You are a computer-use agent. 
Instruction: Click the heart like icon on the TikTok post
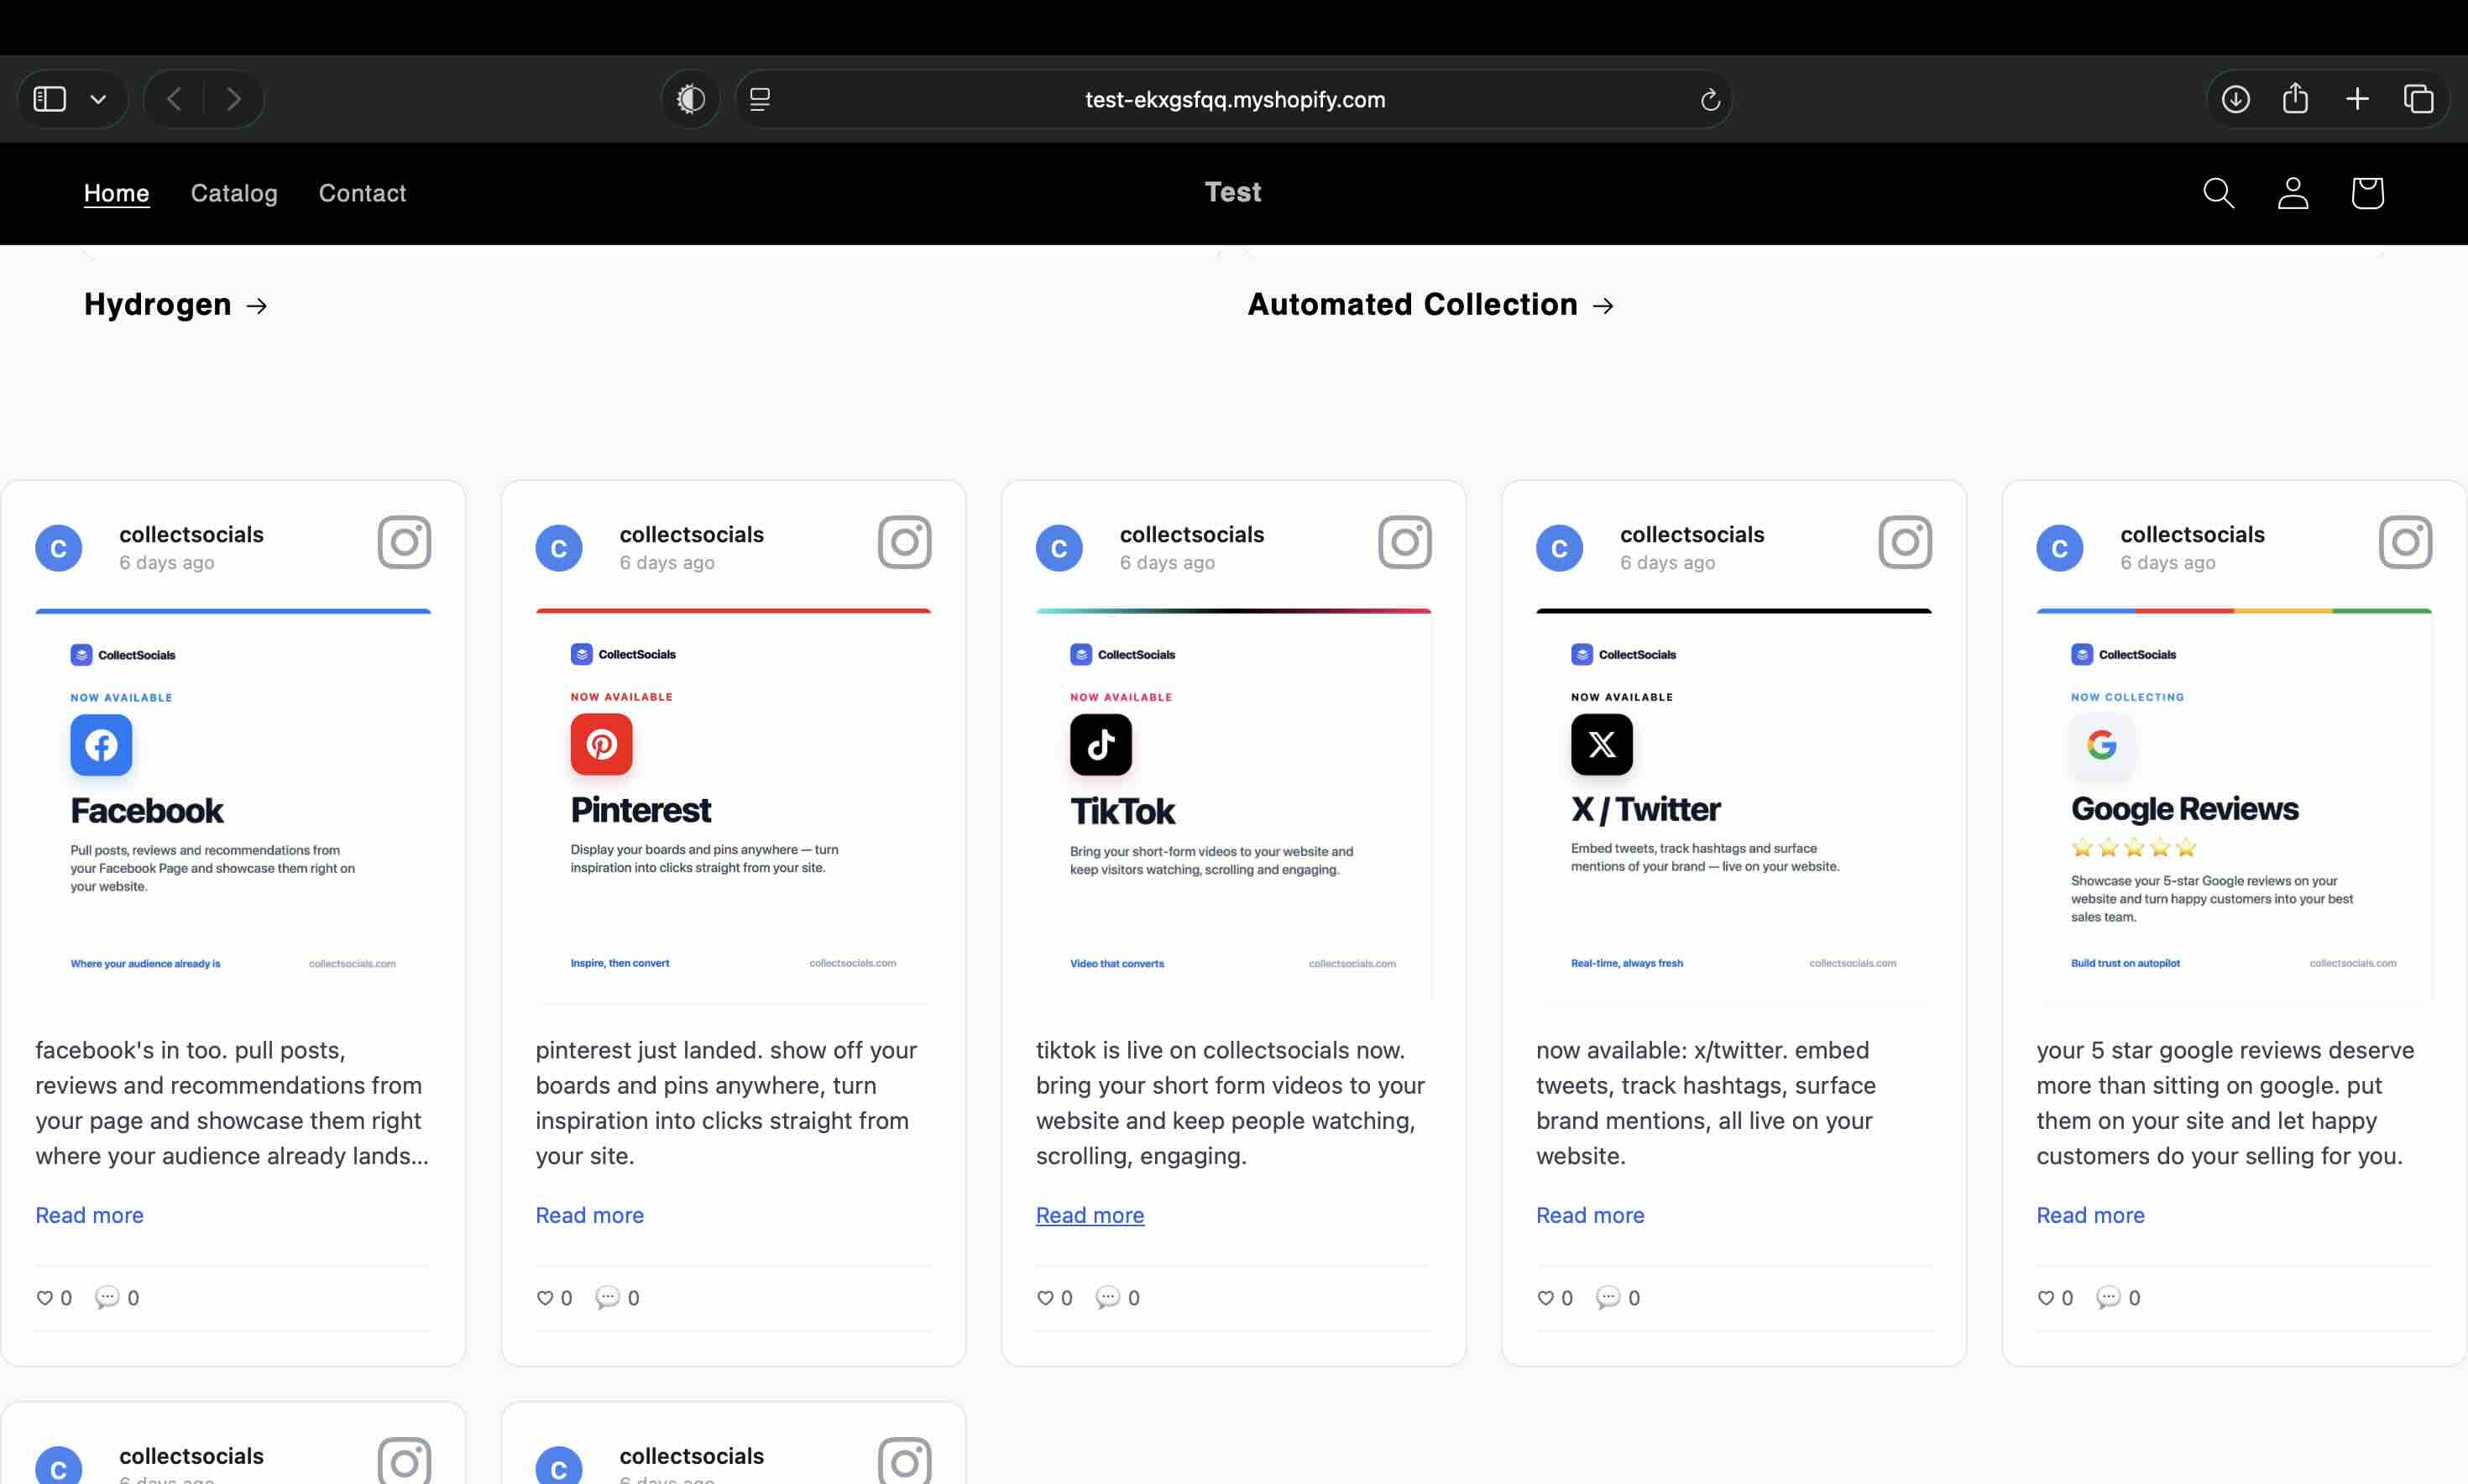click(1045, 1298)
